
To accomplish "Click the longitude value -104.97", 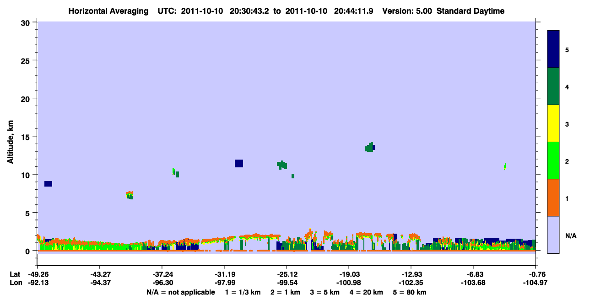I will tap(536, 283).
